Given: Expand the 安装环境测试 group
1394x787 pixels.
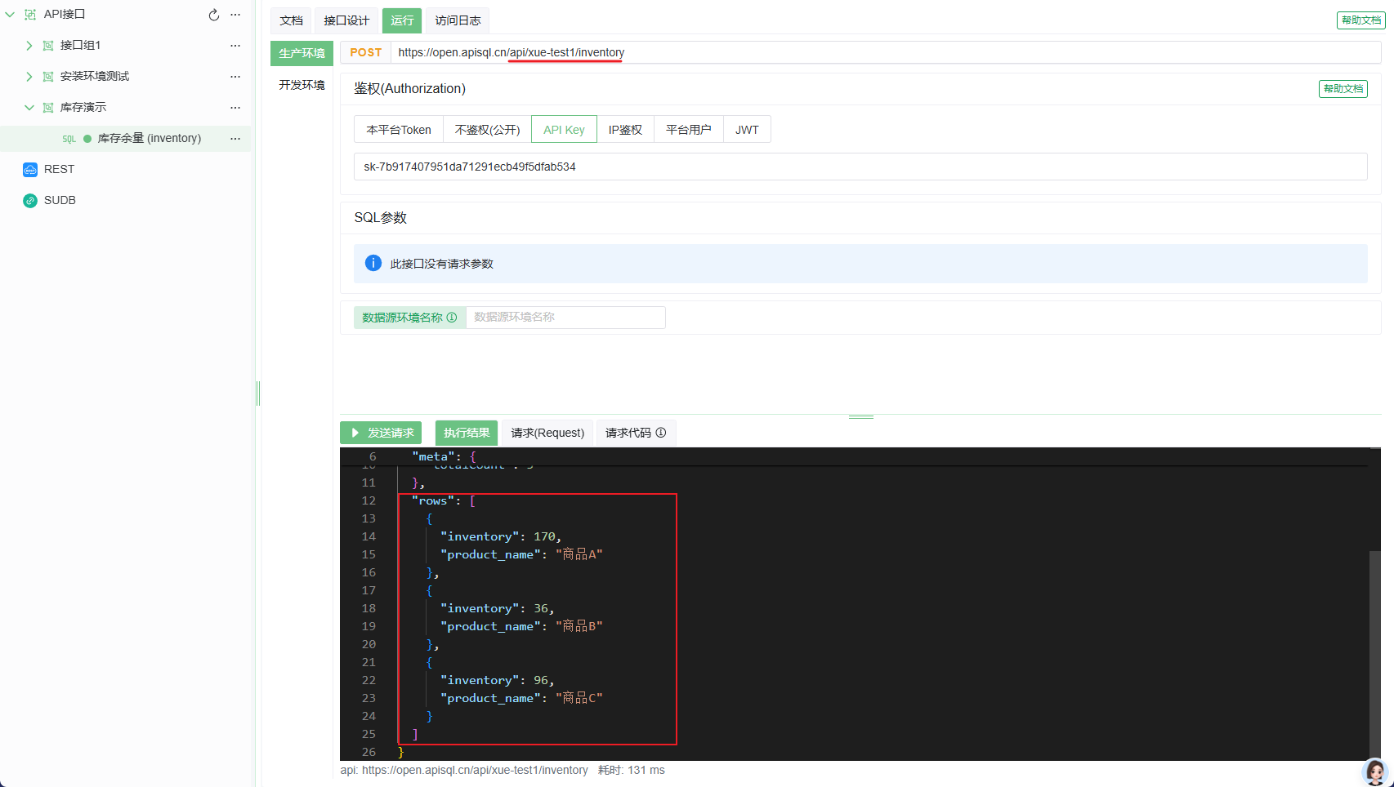Looking at the screenshot, I should 29,77.
